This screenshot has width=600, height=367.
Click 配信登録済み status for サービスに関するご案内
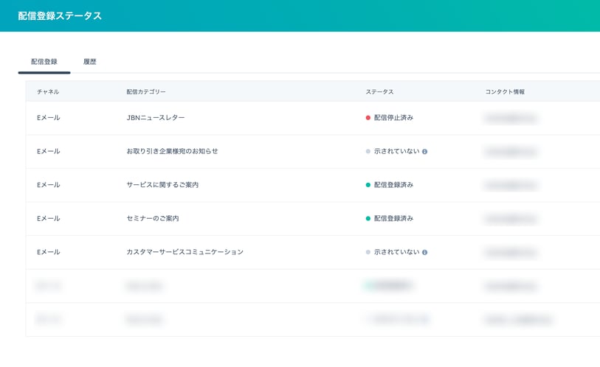pyautogui.click(x=394, y=185)
